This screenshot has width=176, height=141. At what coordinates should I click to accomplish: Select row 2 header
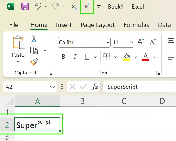click(x=7, y=125)
